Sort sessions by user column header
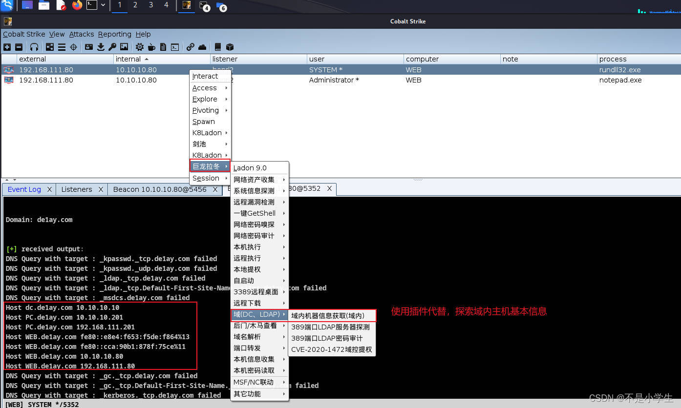The image size is (681, 408). tap(355, 59)
